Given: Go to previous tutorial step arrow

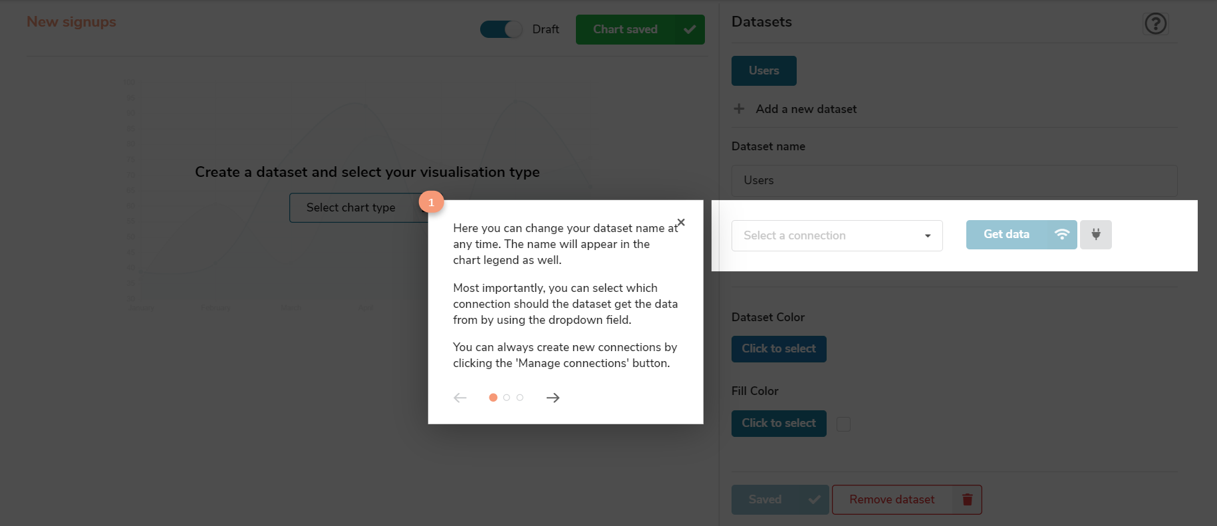Looking at the screenshot, I should pos(460,398).
